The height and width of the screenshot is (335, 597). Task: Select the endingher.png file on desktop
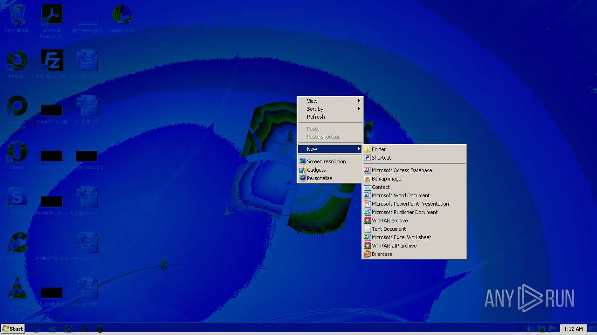tap(52, 250)
